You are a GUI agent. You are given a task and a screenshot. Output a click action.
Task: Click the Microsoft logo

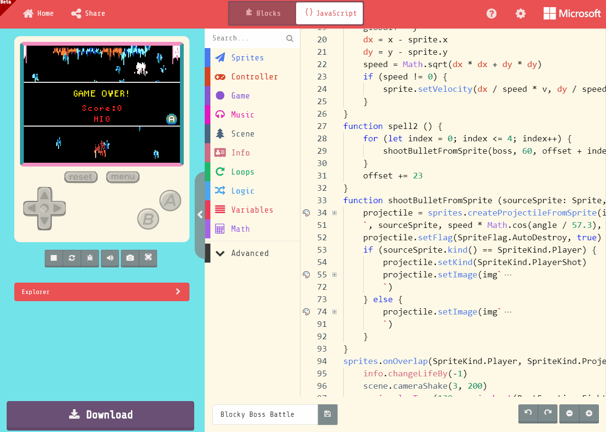tap(572, 13)
